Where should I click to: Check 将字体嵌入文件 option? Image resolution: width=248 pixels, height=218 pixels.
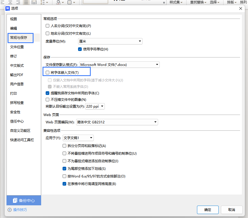point(47,73)
